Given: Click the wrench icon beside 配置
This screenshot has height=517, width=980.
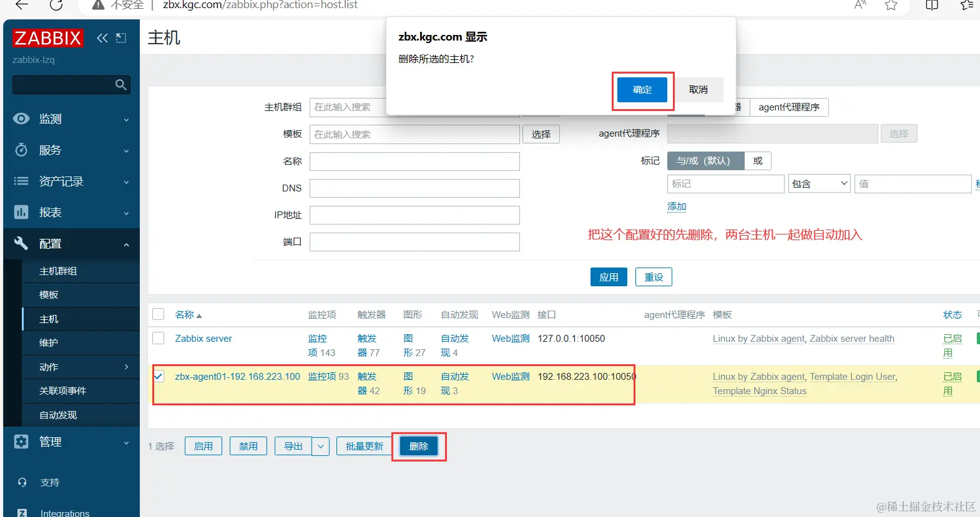Looking at the screenshot, I should [21, 243].
